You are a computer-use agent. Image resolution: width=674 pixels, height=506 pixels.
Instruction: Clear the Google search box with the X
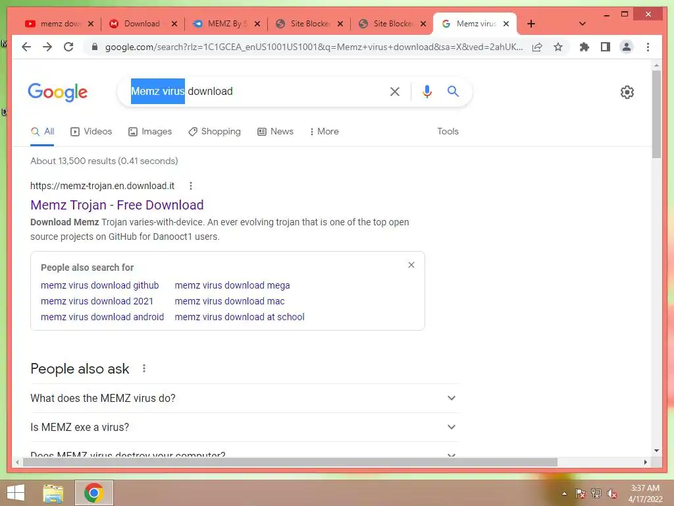click(395, 91)
